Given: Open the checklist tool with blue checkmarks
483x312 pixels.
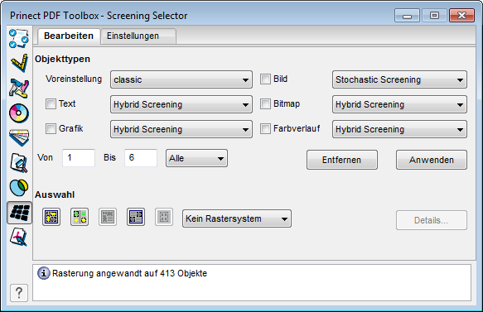Looking at the screenshot, I should coord(19,38).
